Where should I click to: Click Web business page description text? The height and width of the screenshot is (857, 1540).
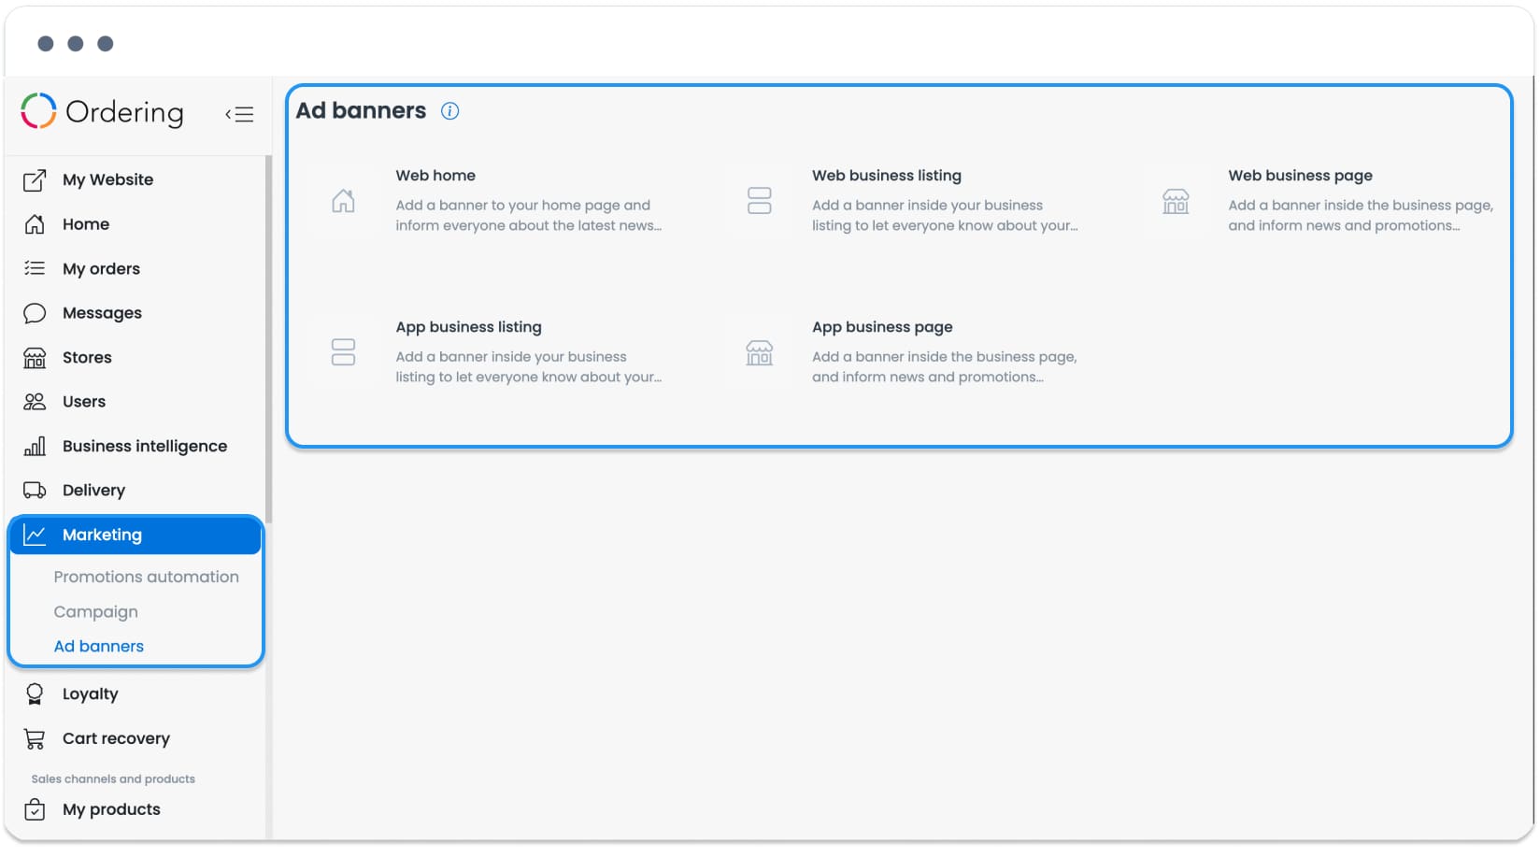point(1361,215)
